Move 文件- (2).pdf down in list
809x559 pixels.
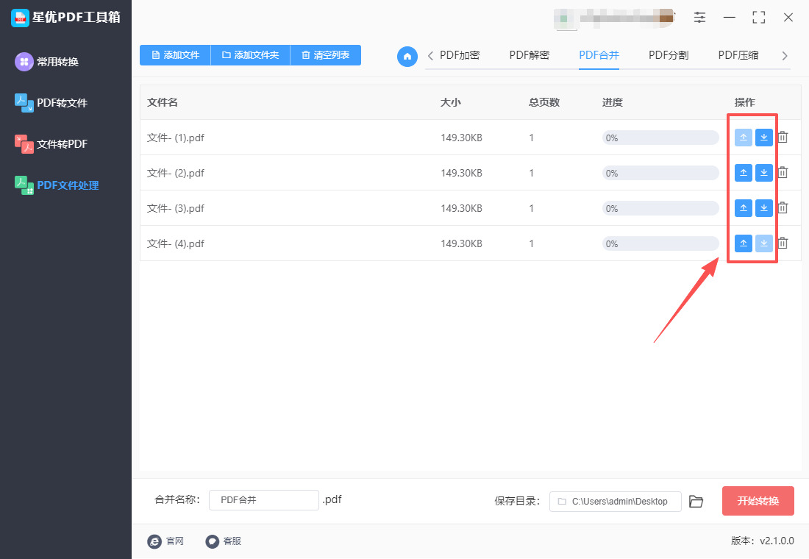[x=763, y=173]
